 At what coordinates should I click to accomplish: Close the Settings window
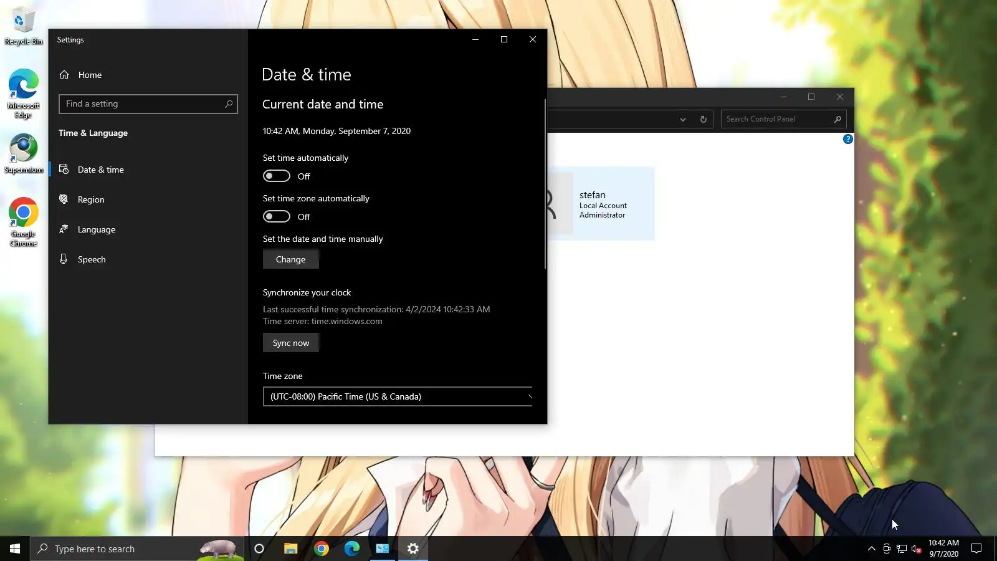(x=533, y=39)
